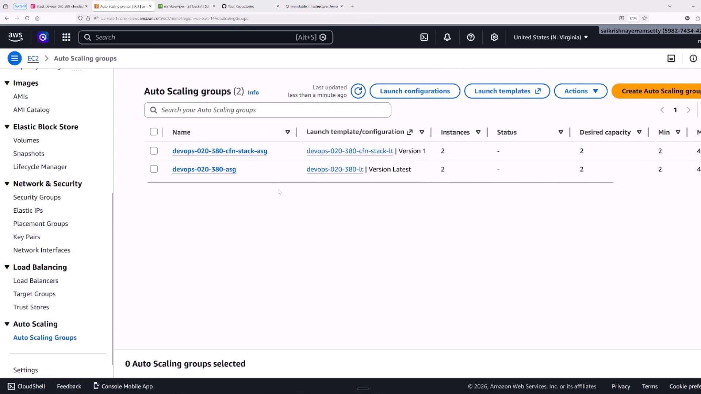Open the info panel icon
This screenshot has height=394, width=701.
point(693,58)
